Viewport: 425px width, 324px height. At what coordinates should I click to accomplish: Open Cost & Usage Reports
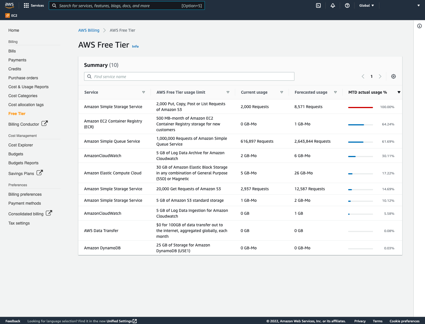point(28,87)
